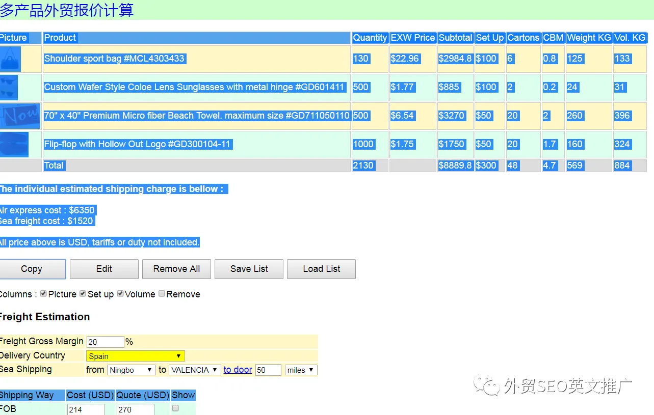Screen dimensions: 654x415
Task: Disable the Volume column checkbox
Action: click(120, 294)
